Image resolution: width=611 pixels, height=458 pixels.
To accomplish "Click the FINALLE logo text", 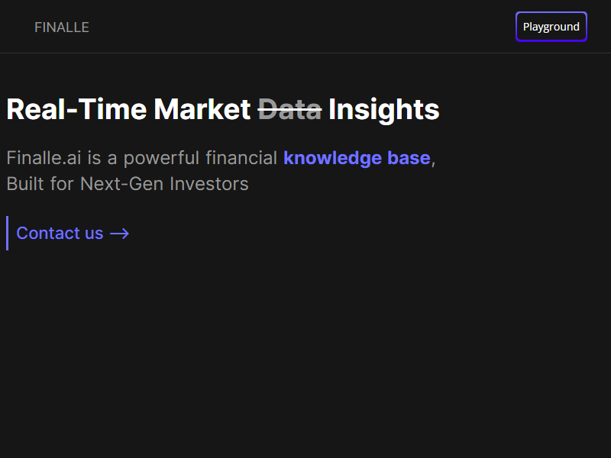I will coord(62,27).
